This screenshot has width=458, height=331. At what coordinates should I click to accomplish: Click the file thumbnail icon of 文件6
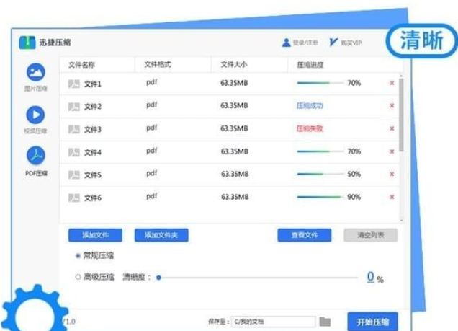point(74,198)
